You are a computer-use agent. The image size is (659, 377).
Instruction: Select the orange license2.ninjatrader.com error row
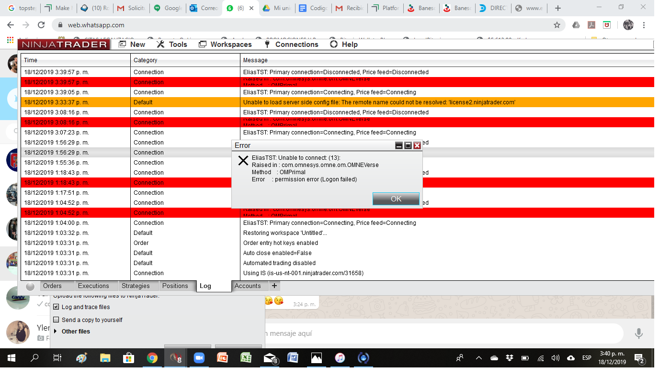point(338,102)
